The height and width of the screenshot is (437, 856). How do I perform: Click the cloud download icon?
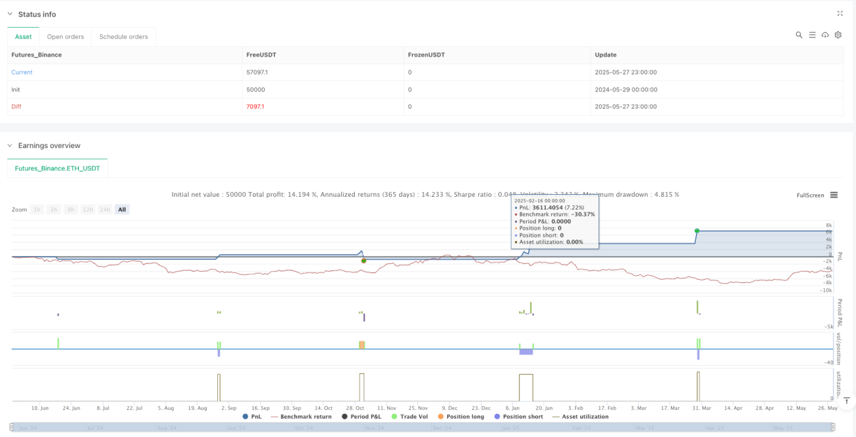pyautogui.click(x=825, y=35)
